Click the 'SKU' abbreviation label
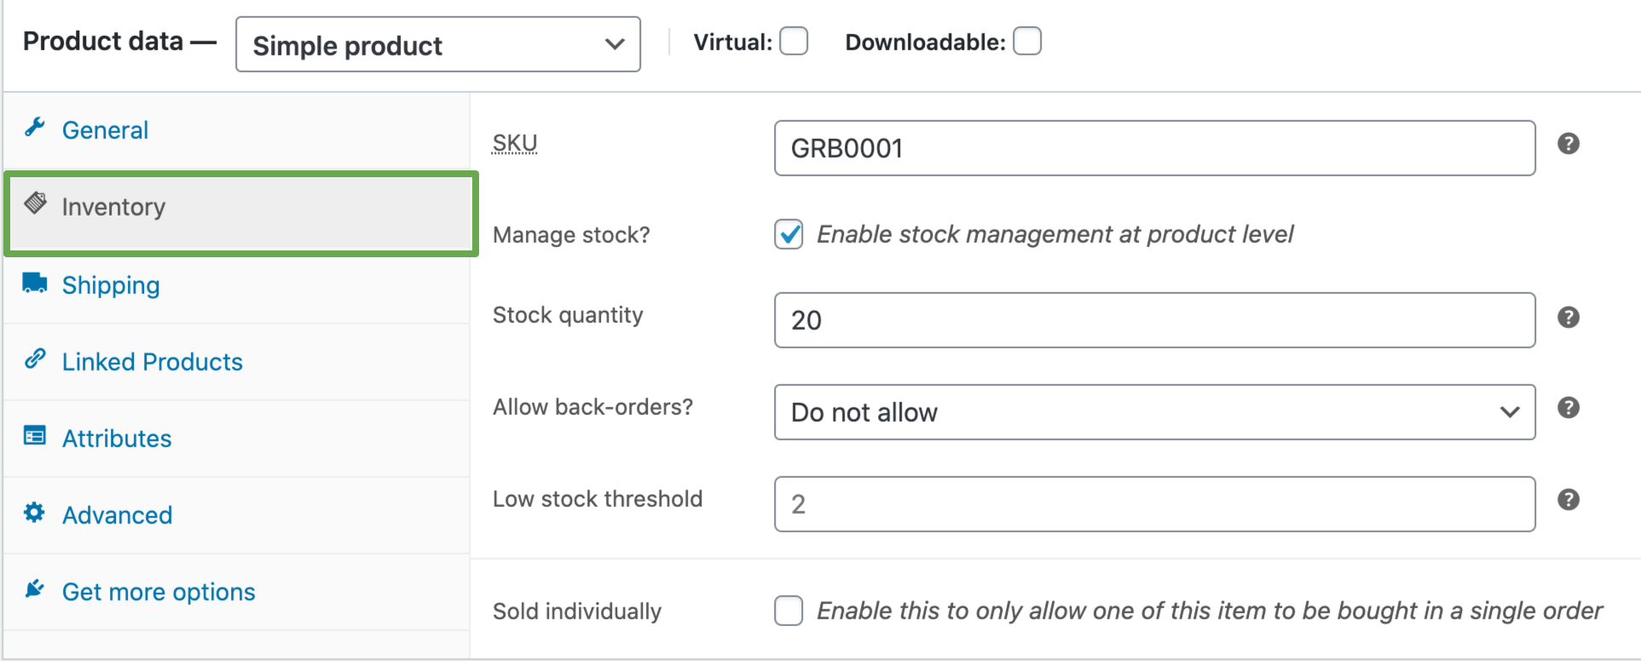This screenshot has width=1641, height=661. [515, 143]
